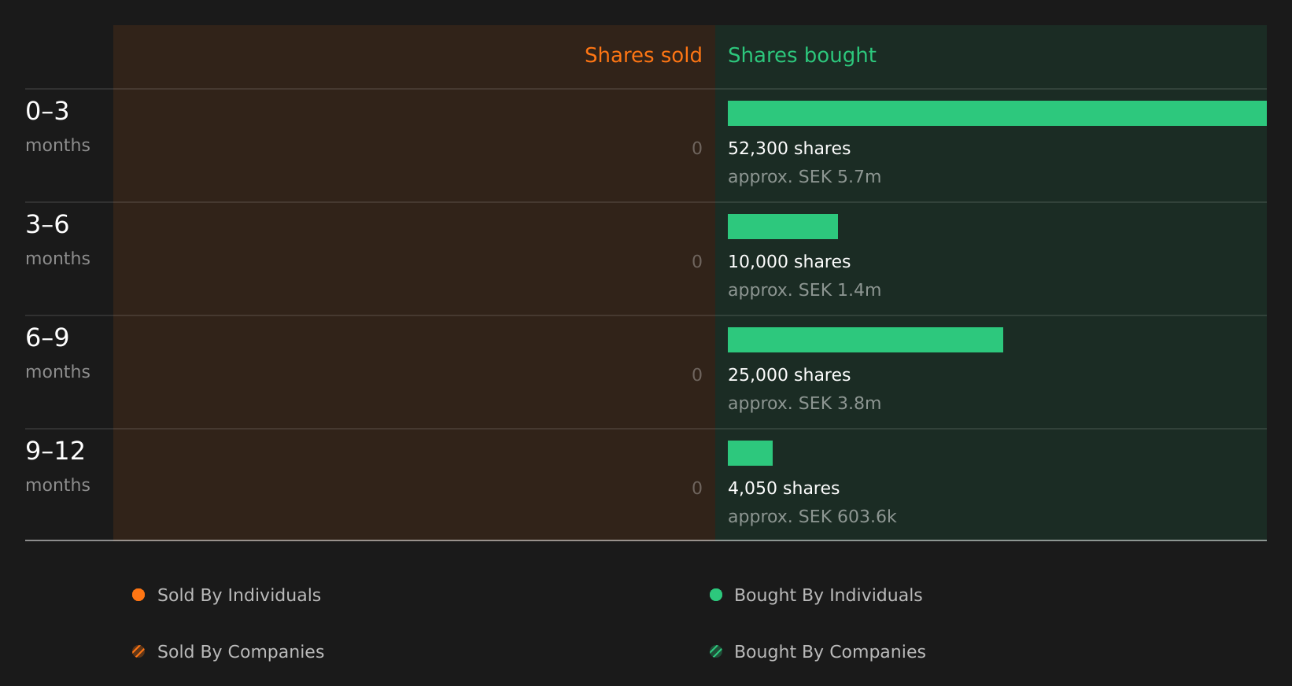1292x686 pixels.
Task: Click the sold count 0 in 3–6 months row
Action: pyautogui.click(x=697, y=262)
